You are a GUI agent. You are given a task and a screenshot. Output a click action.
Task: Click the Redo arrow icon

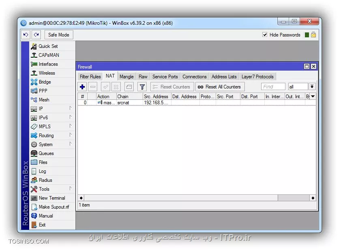36,35
